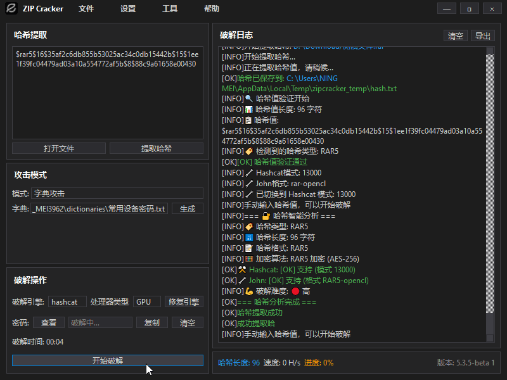Click 生成 to generate a dictionary
Screen dimensions: 507x380
(188, 208)
